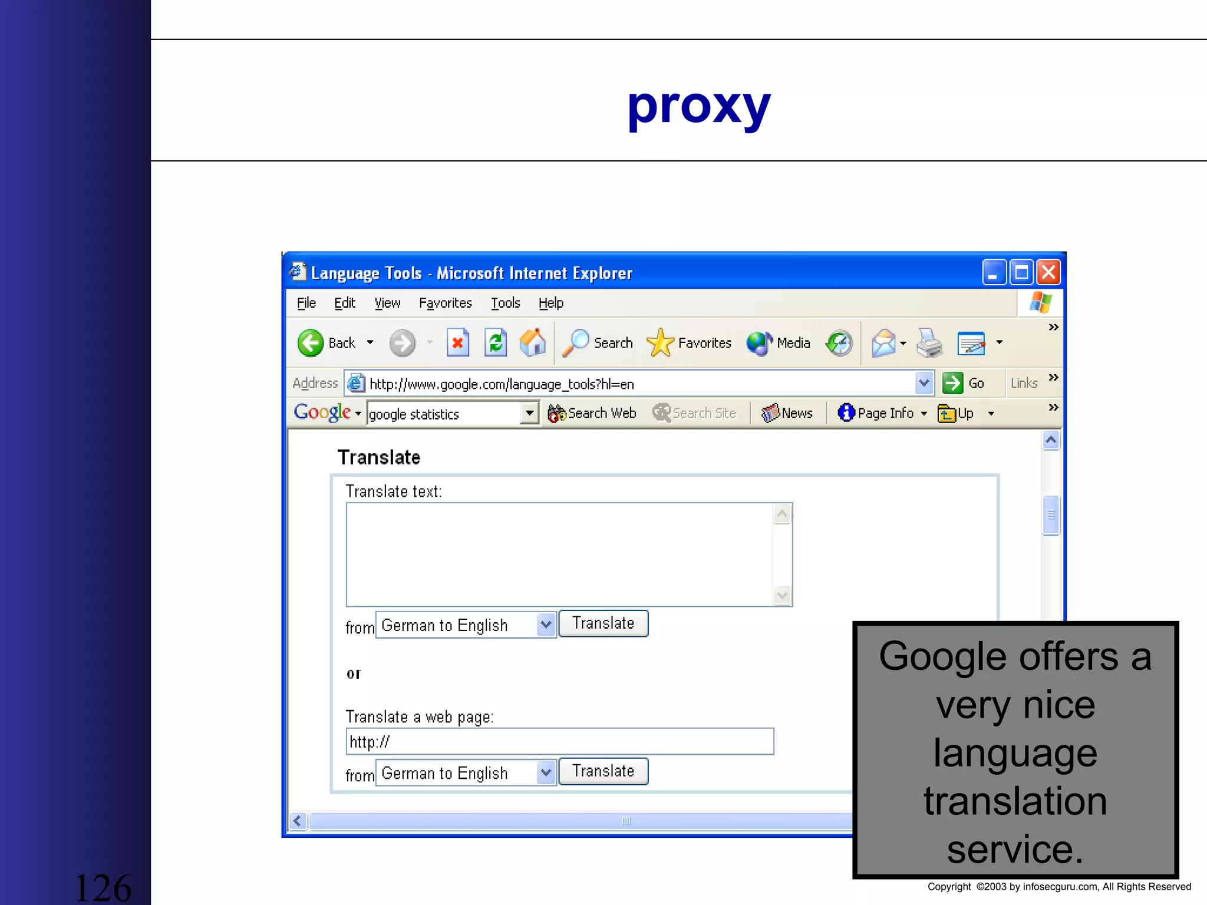
Task: Open the File menu
Action: 306,303
